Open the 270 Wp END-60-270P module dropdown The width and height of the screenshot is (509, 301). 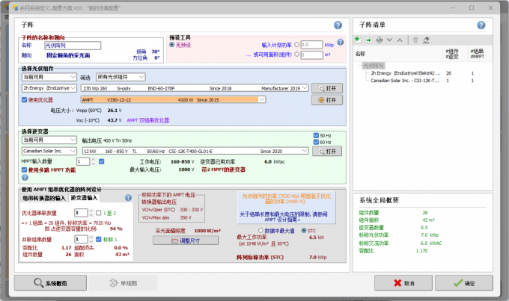coord(195,88)
